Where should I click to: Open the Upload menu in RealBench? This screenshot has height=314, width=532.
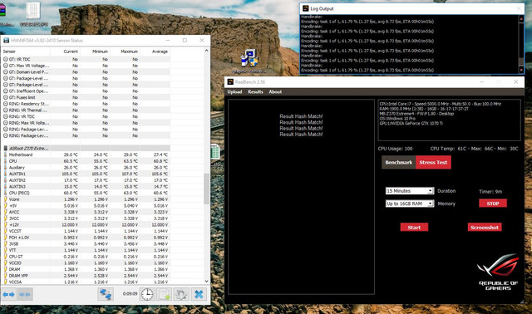234,92
